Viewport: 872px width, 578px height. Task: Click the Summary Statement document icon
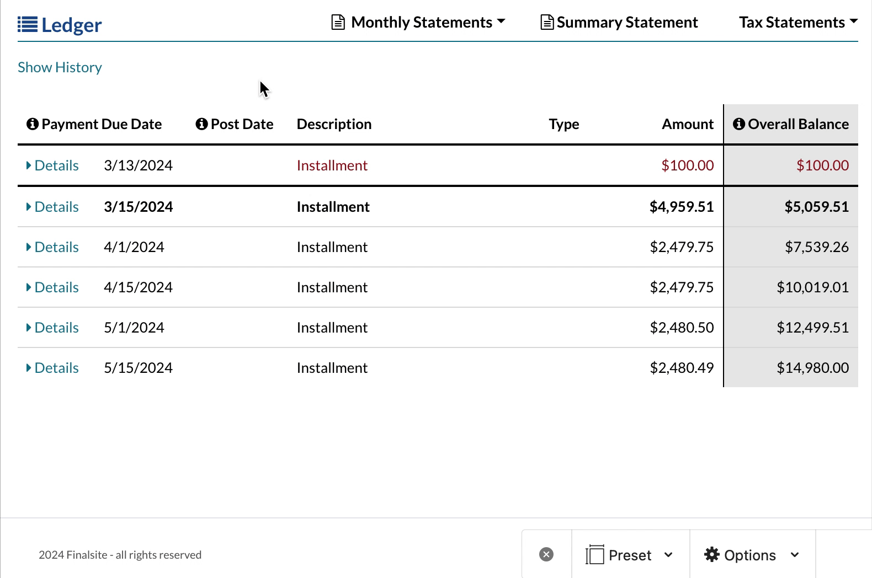(x=546, y=23)
